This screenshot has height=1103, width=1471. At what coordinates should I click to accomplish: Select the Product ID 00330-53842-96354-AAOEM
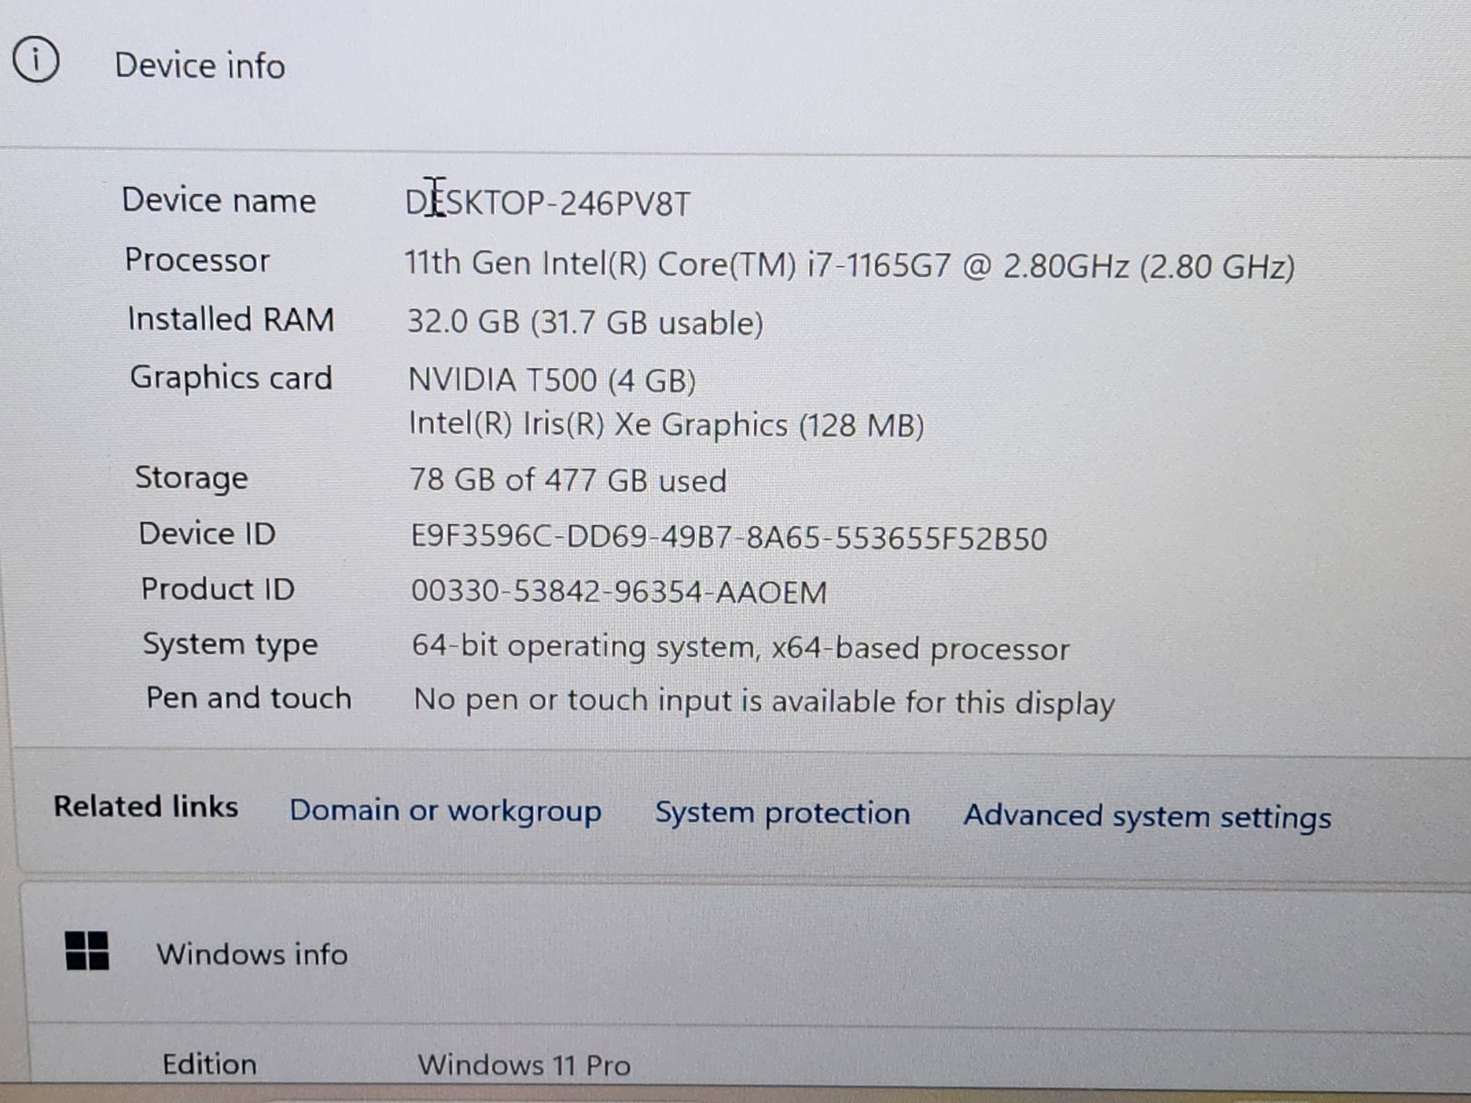619,592
